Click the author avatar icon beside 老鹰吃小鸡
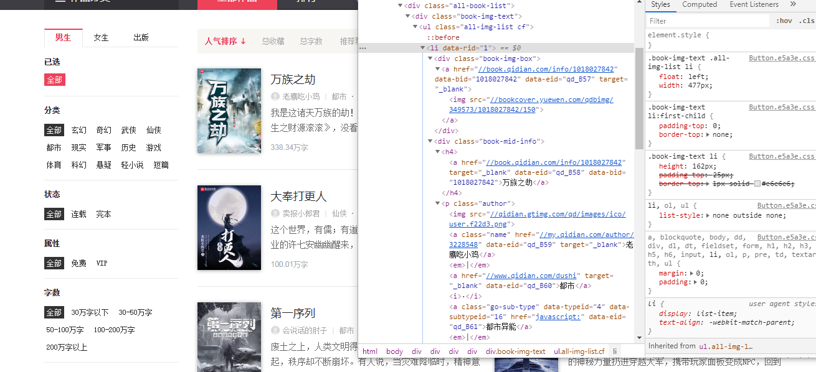The image size is (816, 372). coord(275,96)
